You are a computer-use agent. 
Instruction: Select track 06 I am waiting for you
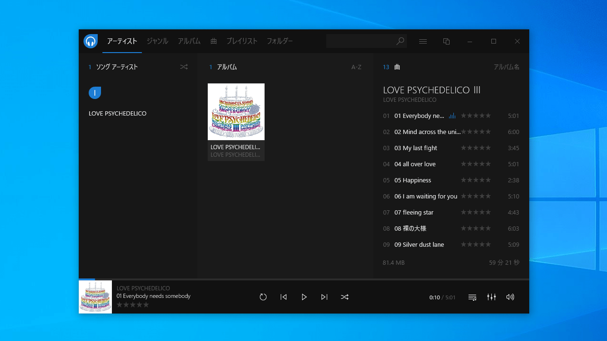451,196
